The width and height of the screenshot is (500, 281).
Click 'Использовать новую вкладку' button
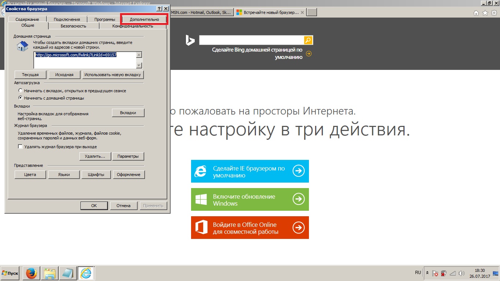pos(113,75)
